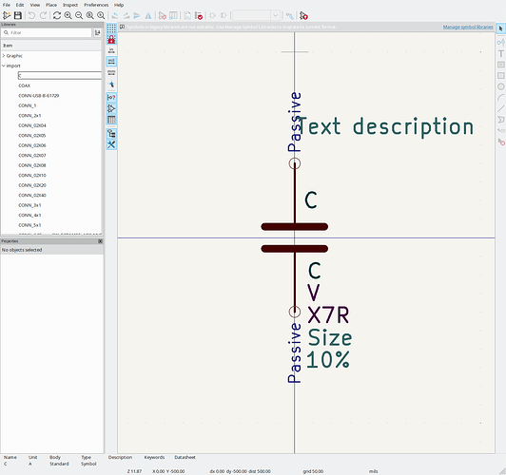Select CONN_02X10 in the library list
The image size is (506, 475).
coord(32,176)
